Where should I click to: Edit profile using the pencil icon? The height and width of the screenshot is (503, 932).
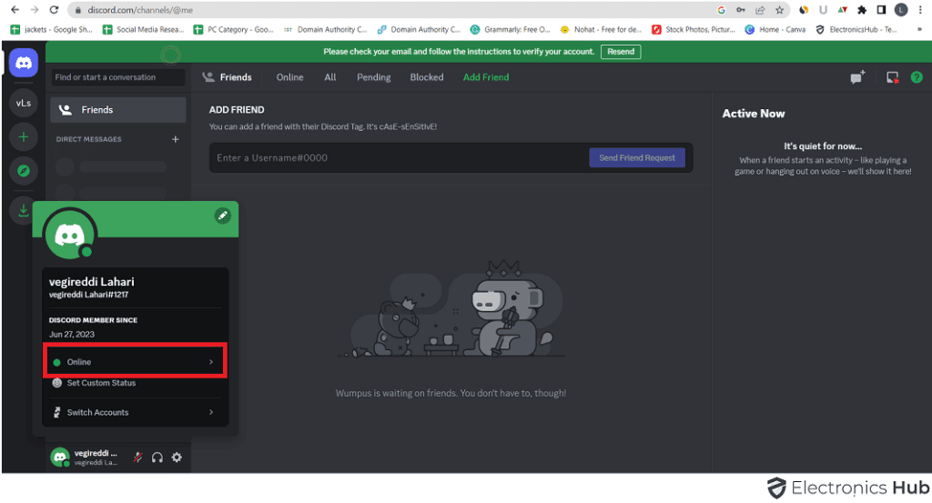tap(222, 216)
